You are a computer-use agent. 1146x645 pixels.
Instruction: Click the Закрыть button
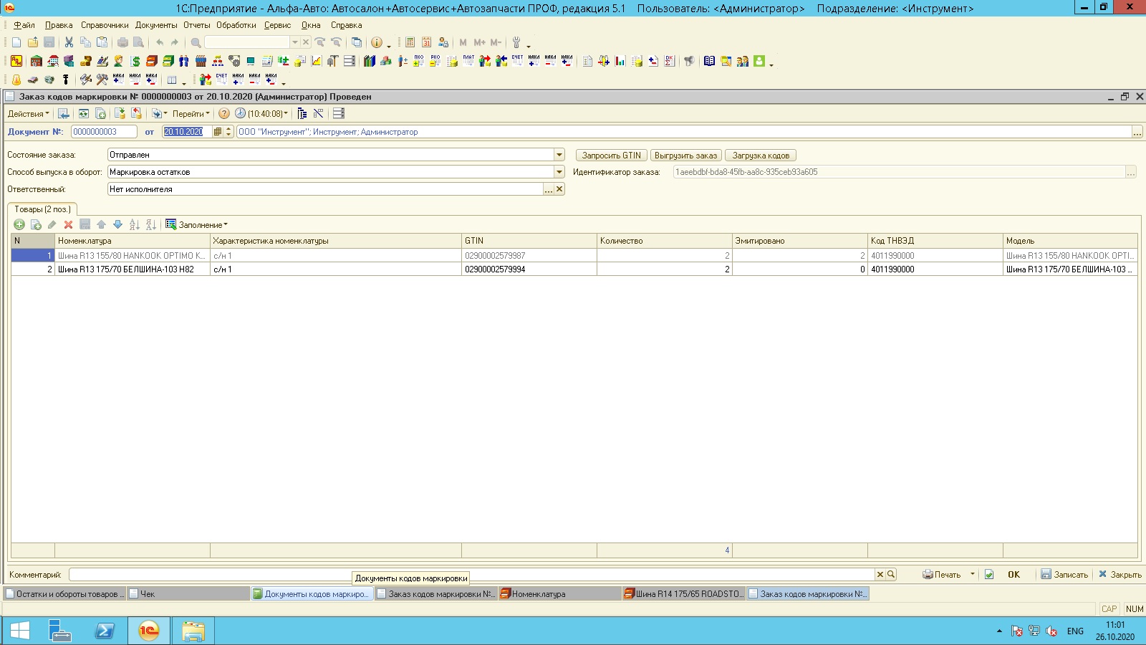click(1120, 574)
